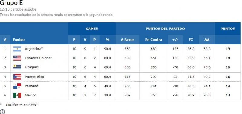Select the México team name

click(x=31, y=95)
